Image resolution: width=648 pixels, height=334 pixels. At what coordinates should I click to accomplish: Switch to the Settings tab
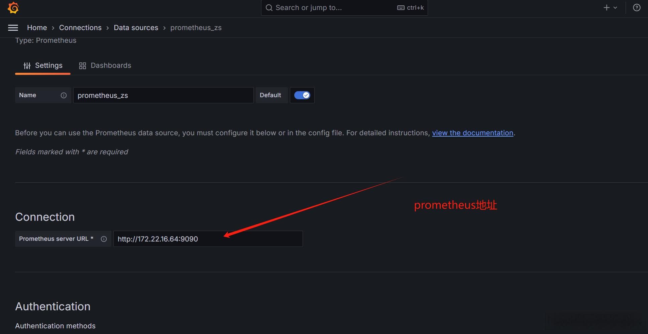43,65
